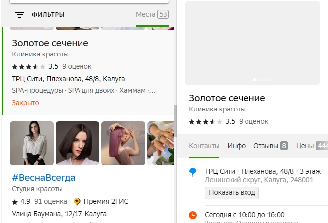Select the Золотое сечение listing title
328x223 pixels.
click(50, 43)
